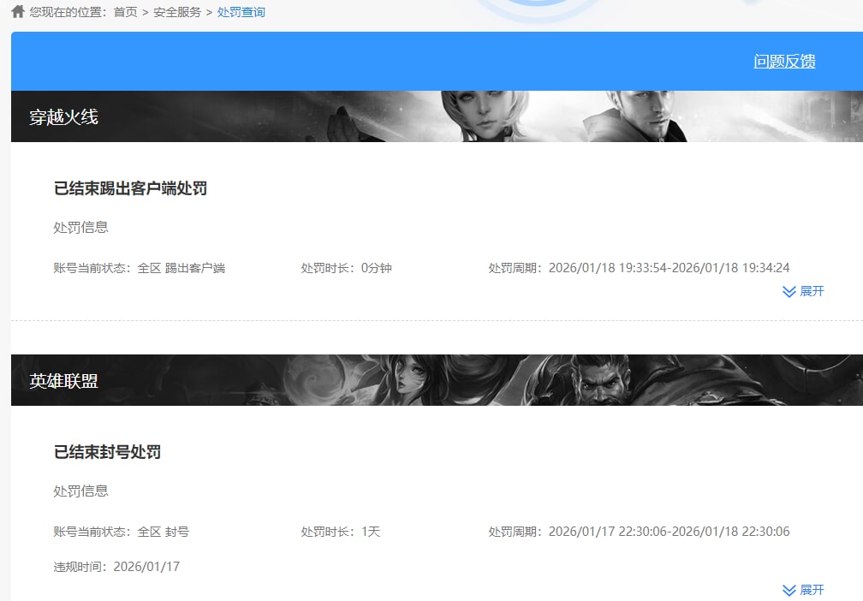Click the 处罚信息 label under 穿越火线

80,228
